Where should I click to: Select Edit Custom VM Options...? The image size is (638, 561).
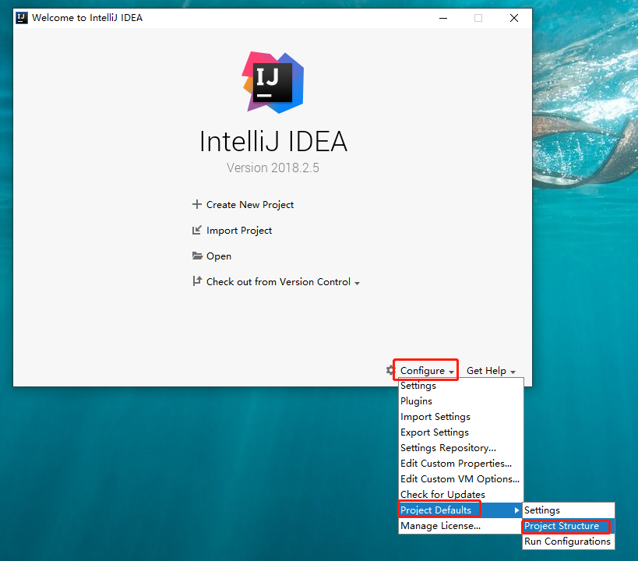[x=460, y=478]
